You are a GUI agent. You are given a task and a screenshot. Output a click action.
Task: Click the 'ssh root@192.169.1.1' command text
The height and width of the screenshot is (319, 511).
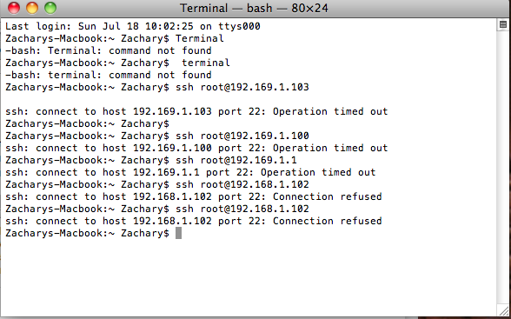pos(236,160)
